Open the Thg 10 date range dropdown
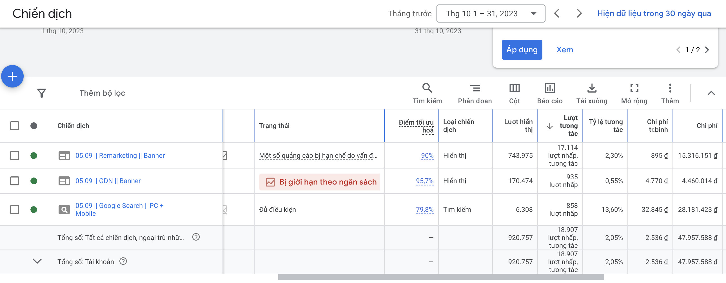The height and width of the screenshot is (283, 726). pyautogui.click(x=491, y=14)
